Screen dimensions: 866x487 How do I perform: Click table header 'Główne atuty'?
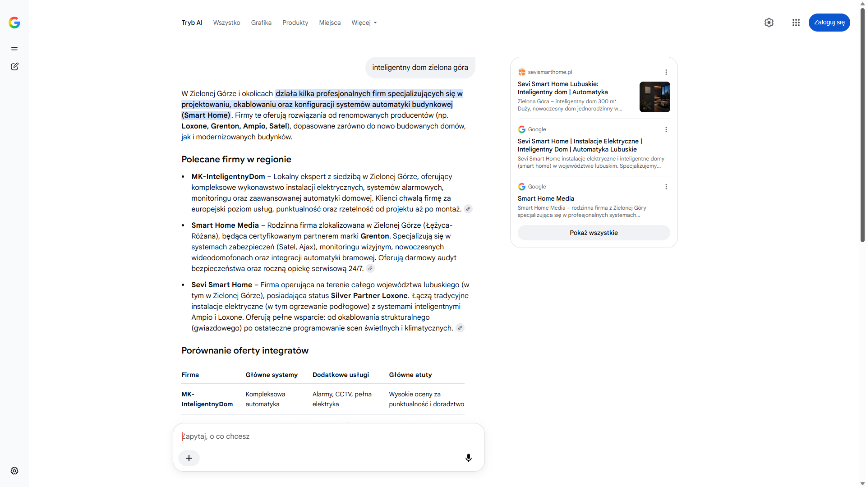[x=410, y=375]
